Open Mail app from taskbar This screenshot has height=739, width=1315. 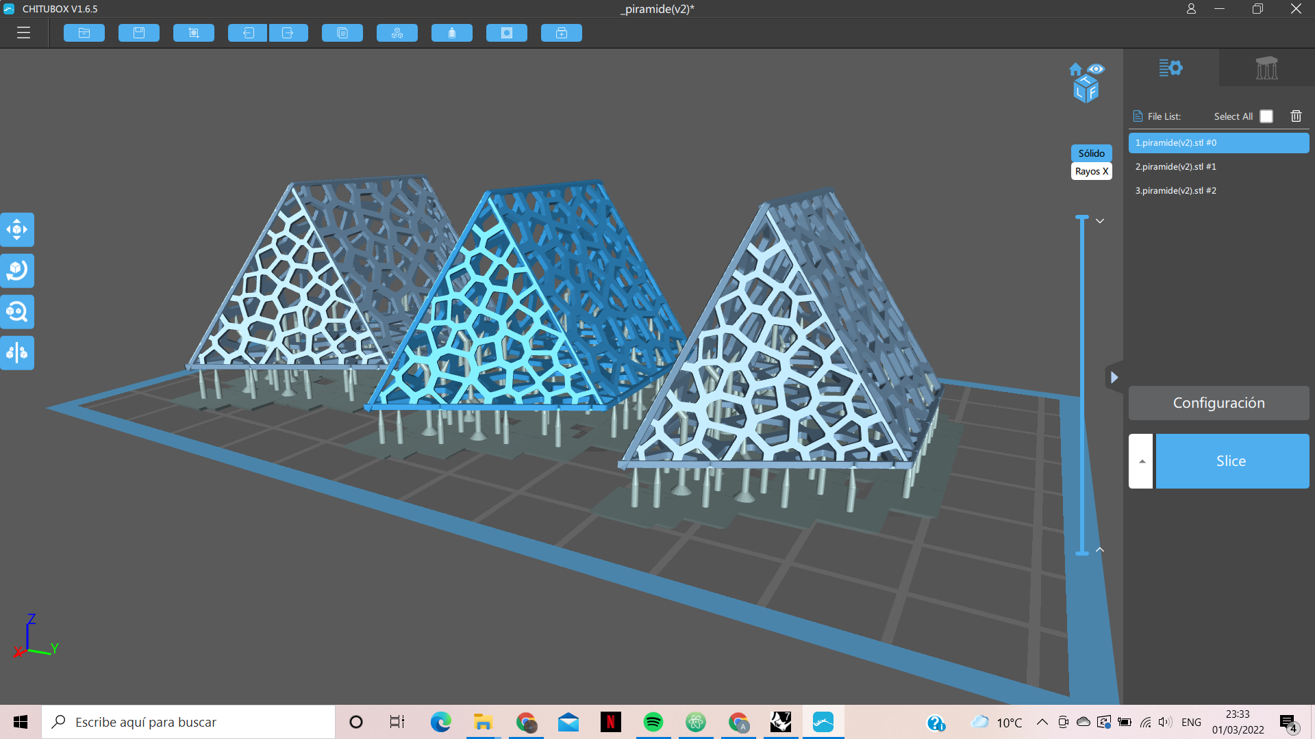568,722
